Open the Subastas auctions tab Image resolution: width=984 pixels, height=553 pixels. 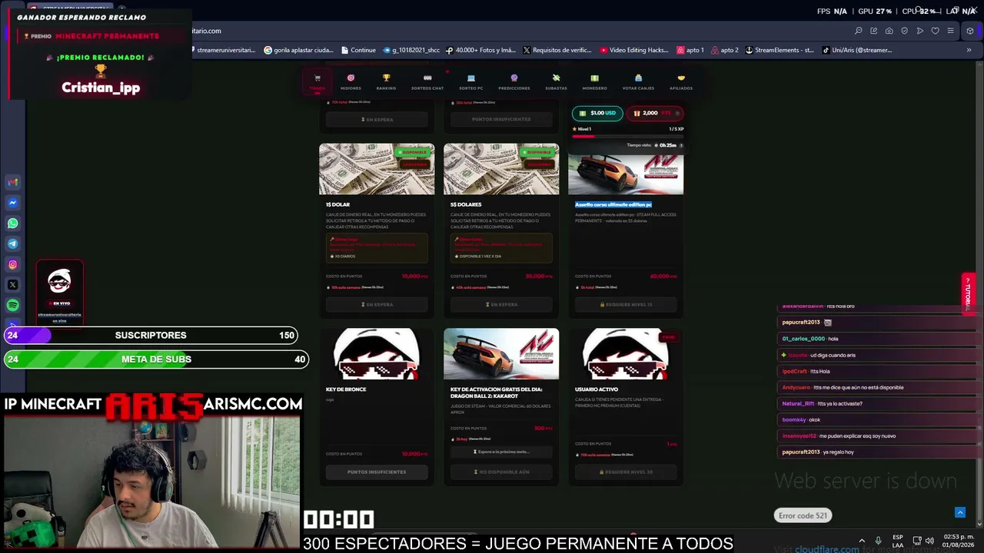(x=556, y=81)
